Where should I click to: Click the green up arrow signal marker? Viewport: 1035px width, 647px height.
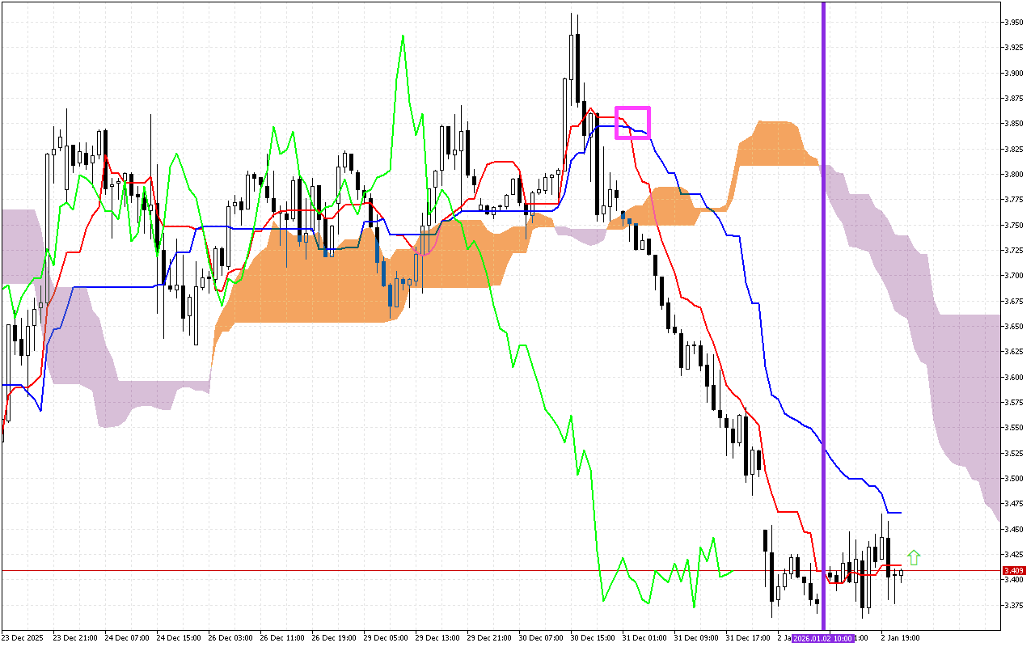point(914,557)
